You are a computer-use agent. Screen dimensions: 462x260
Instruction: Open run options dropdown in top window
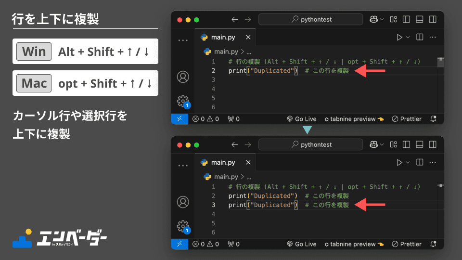click(408, 37)
